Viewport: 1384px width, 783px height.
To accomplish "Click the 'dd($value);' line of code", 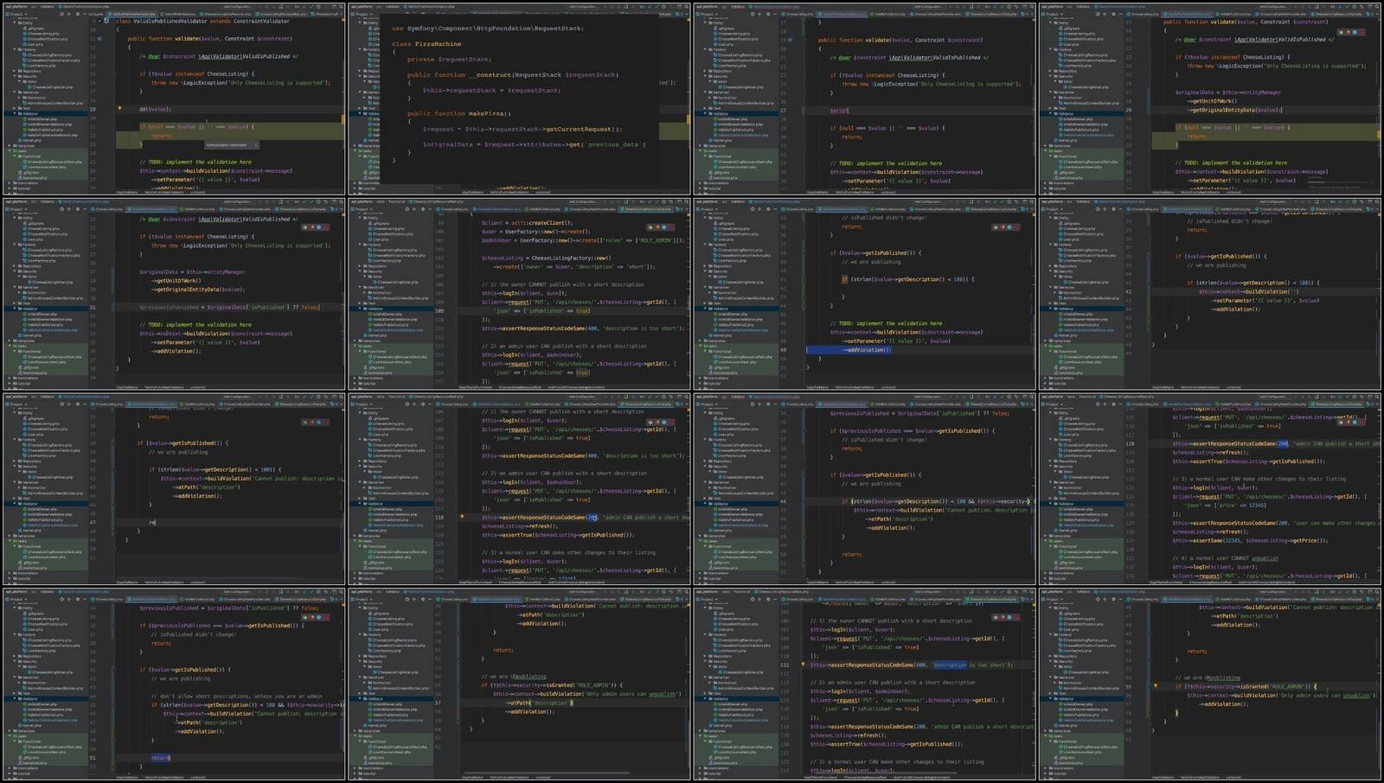I will (x=156, y=110).
